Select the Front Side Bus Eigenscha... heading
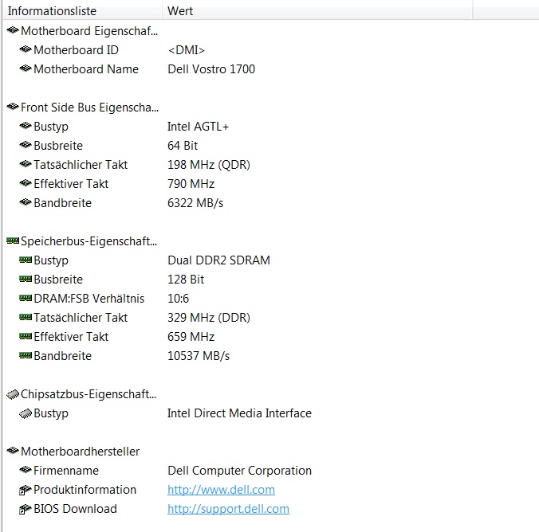The image size is (539, 532). 90,108
